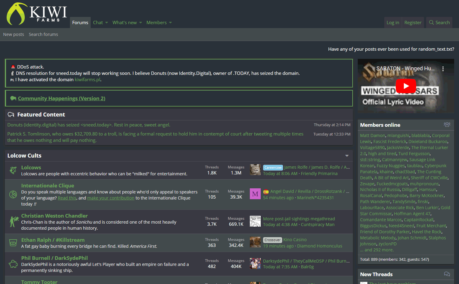Open the Patrick S. Tomlinson featured article
Viewport: 459px width, 284px height.
155,137
